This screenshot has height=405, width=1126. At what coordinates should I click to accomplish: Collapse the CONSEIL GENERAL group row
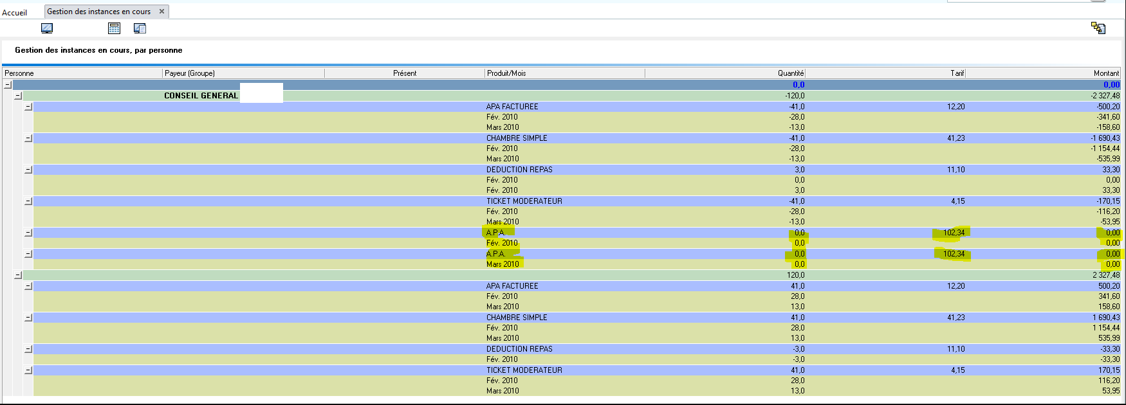(x=18, y=96)
